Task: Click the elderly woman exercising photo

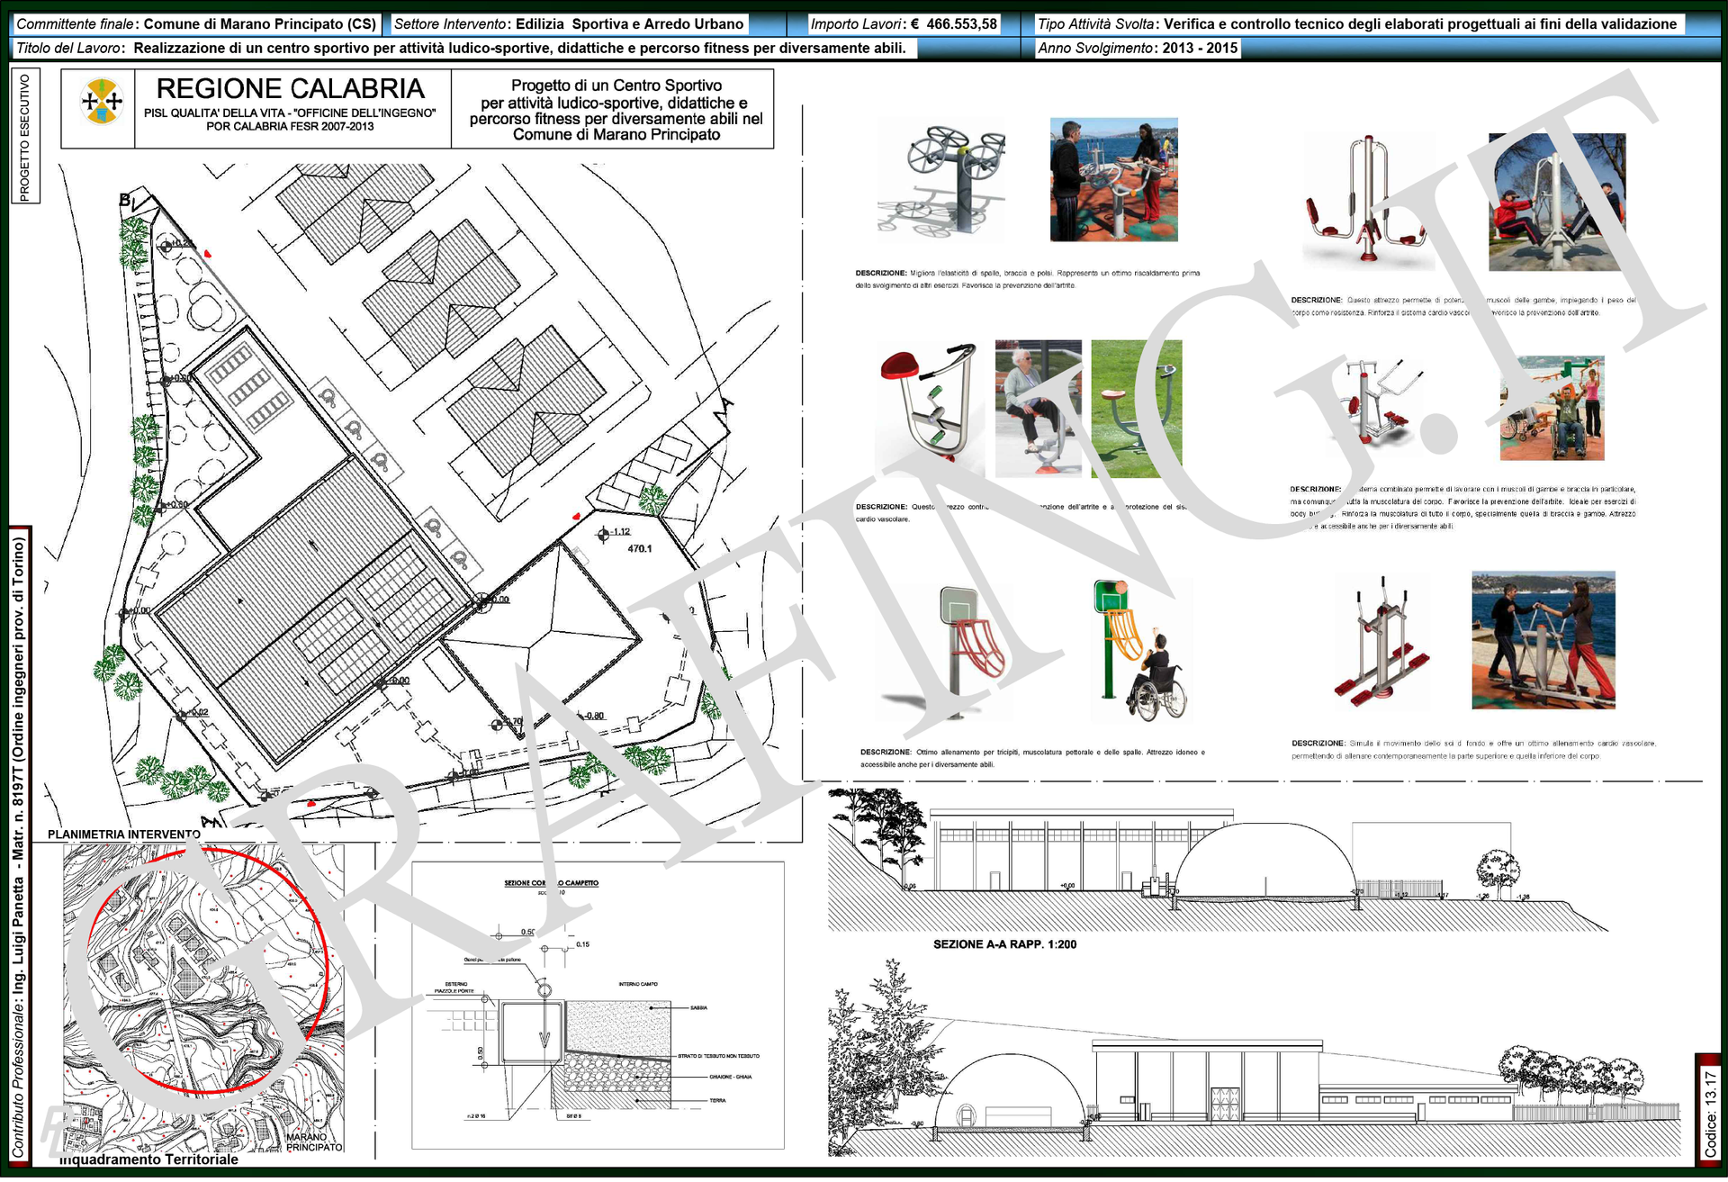Action: click(x=1038, y=410)
